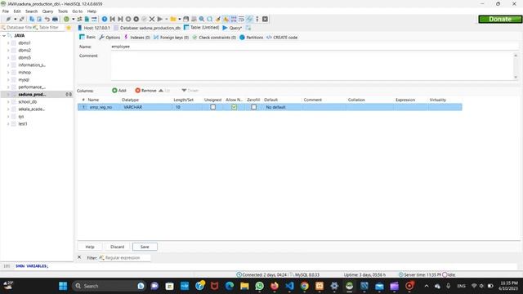Viewport: 523px width, 294px height.
Task: Click the cancel editing X icon
Action: click(x=152, y=20)
